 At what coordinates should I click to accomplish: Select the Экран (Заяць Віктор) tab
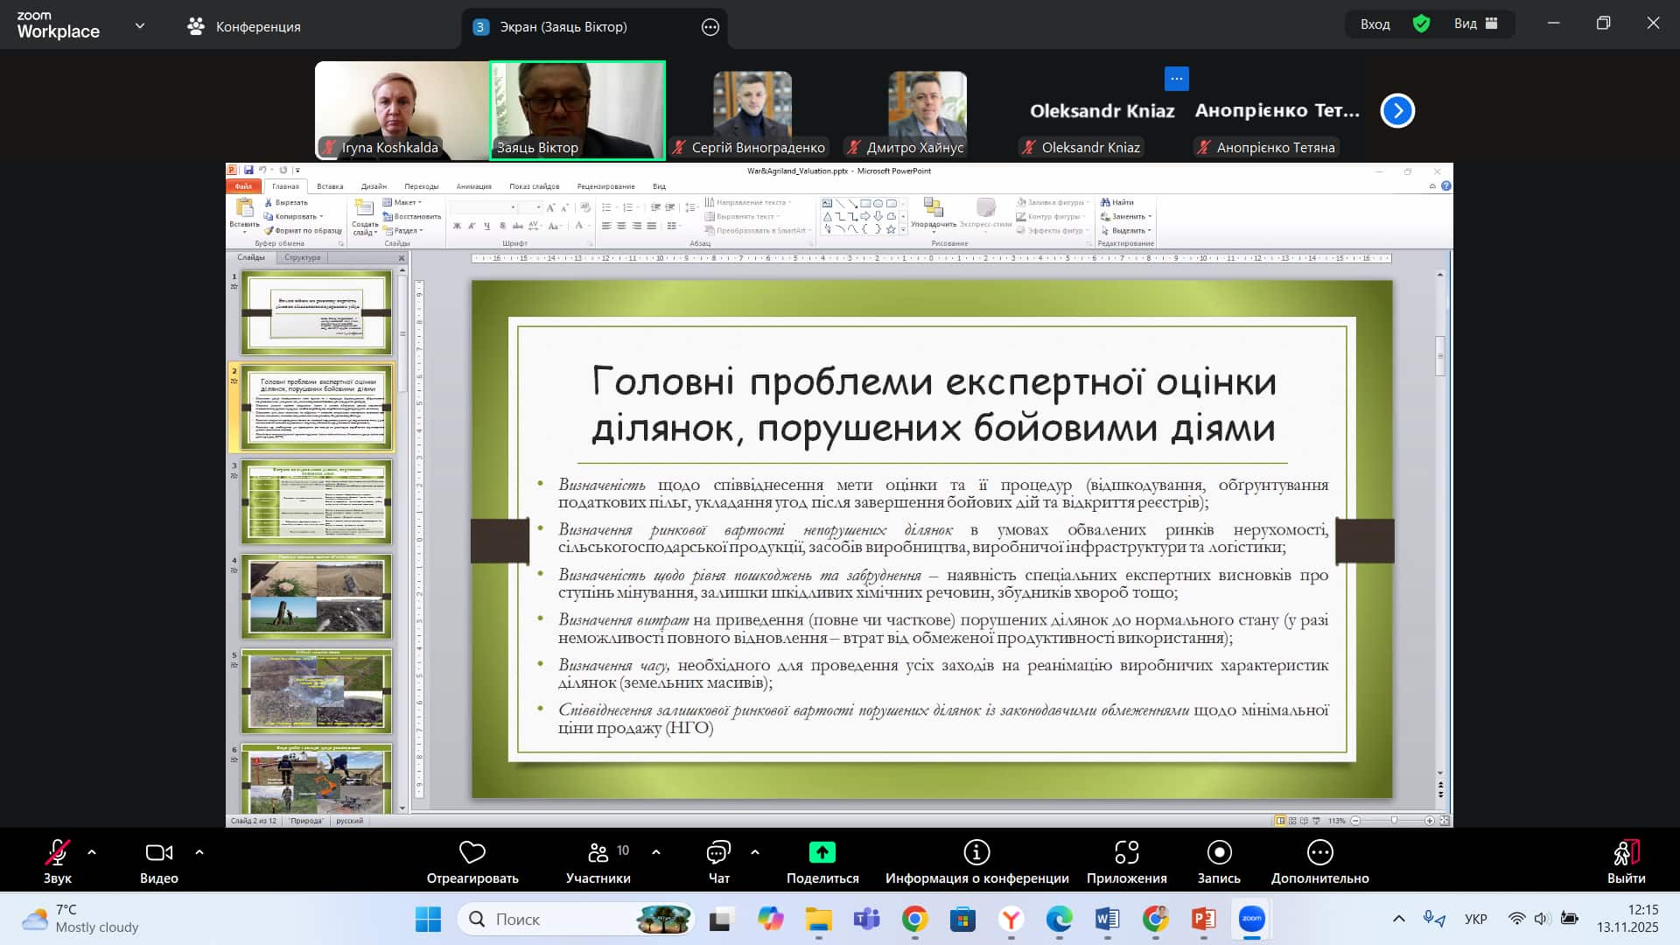(x=563, y=26)
